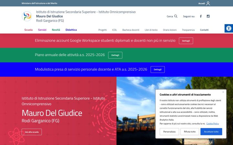Click the Cerca search label
This screenshot has height=145, width=233.
coord(170,16)
